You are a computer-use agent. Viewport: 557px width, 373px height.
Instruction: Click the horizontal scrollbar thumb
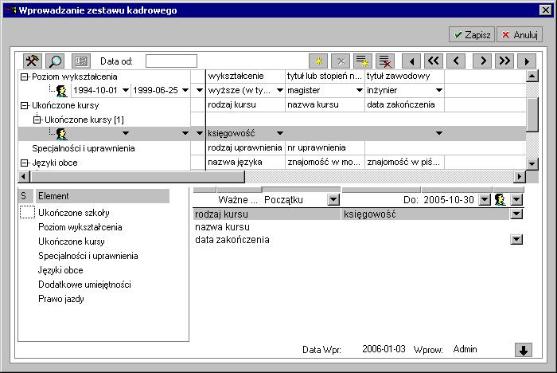(138, 176)
